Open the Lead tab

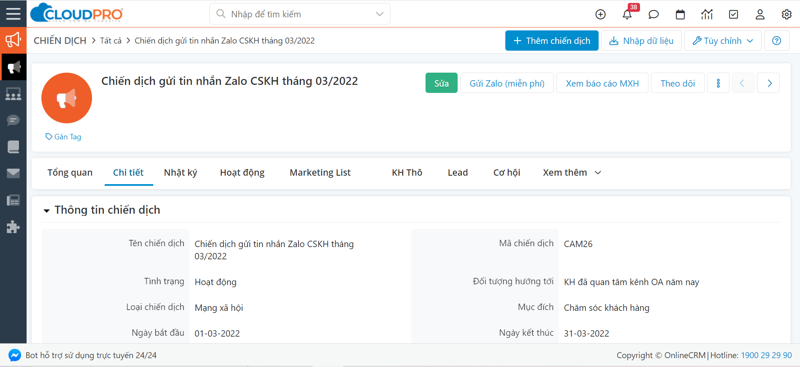tap(458, 172)
